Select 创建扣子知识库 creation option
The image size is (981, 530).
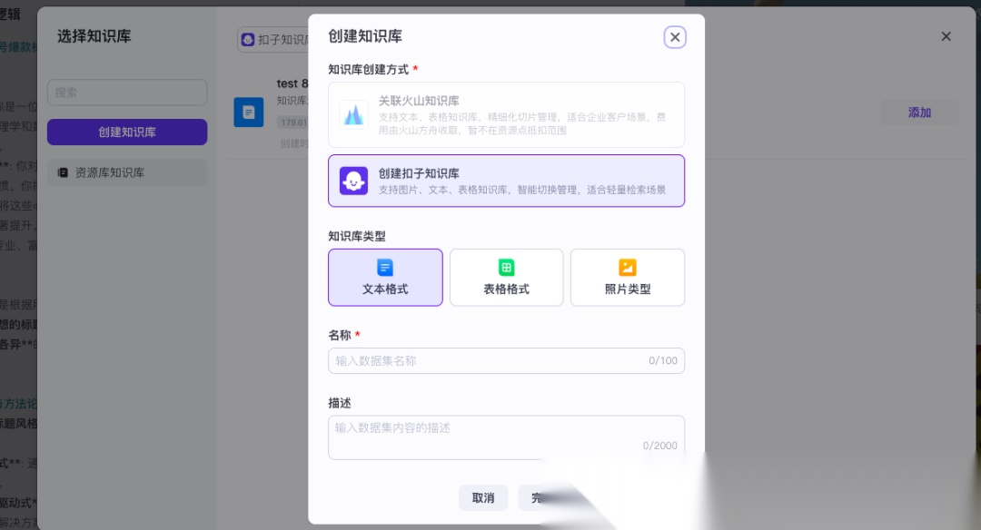tap(506, 181)
